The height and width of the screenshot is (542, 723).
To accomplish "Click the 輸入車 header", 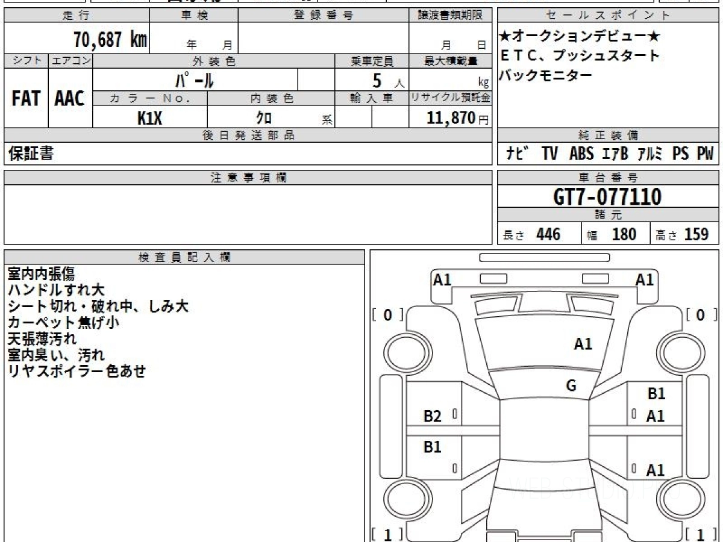I will [372, 98].
